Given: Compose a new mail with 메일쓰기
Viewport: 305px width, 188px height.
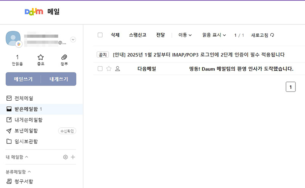Looking at the screenshot, I should [23, 79].
